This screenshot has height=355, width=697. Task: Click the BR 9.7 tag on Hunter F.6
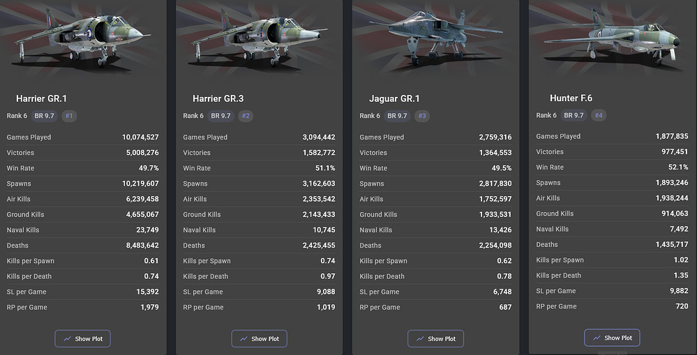574,115
